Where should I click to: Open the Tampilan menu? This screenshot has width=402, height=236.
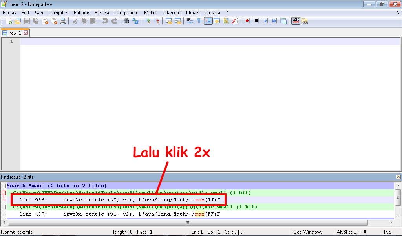tap(58, 13)
